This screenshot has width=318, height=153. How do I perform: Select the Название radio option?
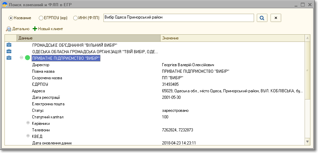coord(11,18)
